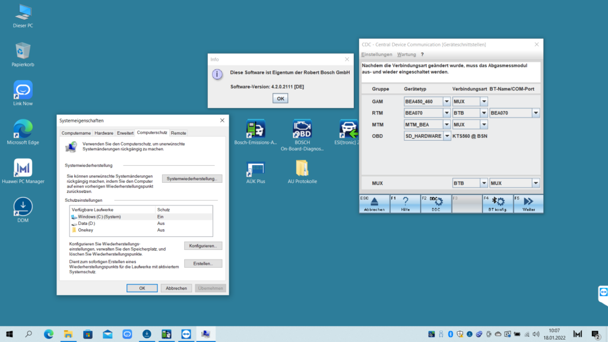The height and width of the screenshot is (342, 608).
Task: Select the Dieser PC desktop icon
Action: (x=23, y=16)
